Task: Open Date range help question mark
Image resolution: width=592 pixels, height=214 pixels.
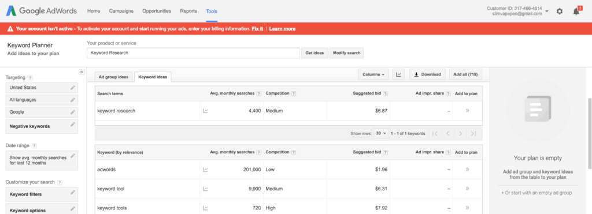Action: pyautogui.click(x=34, y=145)
